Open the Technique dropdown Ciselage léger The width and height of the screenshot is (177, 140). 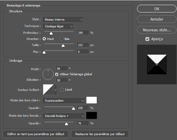pyautogui.click(x=58, y=26)
